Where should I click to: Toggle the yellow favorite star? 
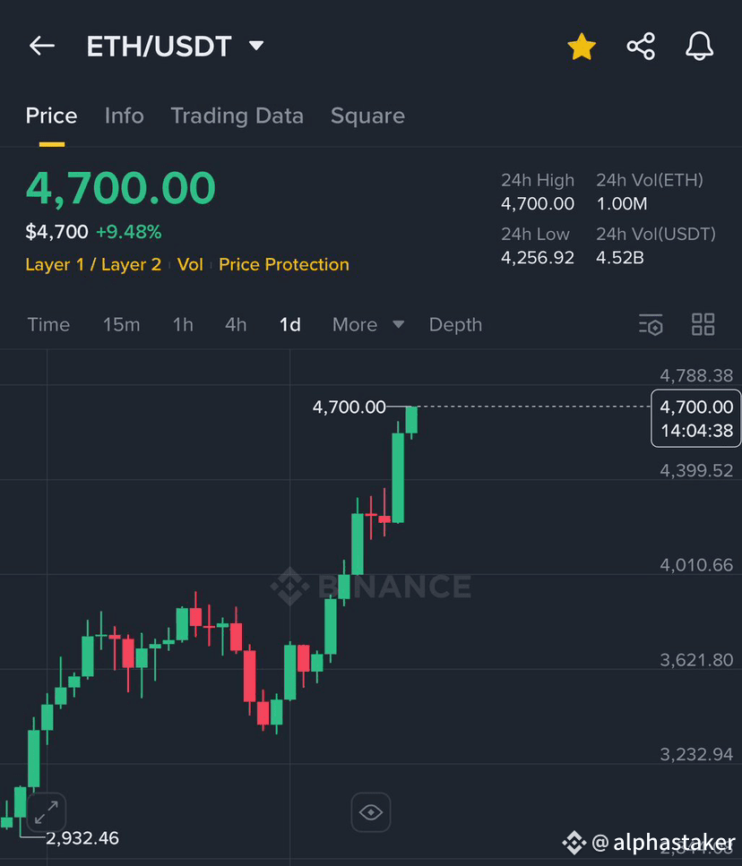pyautogui.click(x=582, y=47)
